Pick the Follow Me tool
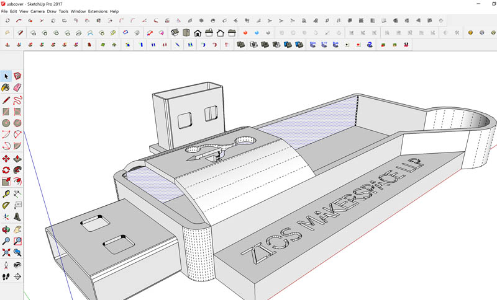The width and height of the screenshot is (497, 300). 17,170
